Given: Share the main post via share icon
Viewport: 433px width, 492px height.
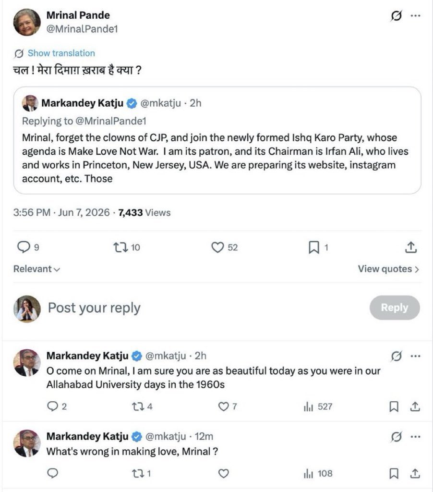Looking at the screenshot, I should click(x=411, y=247).
